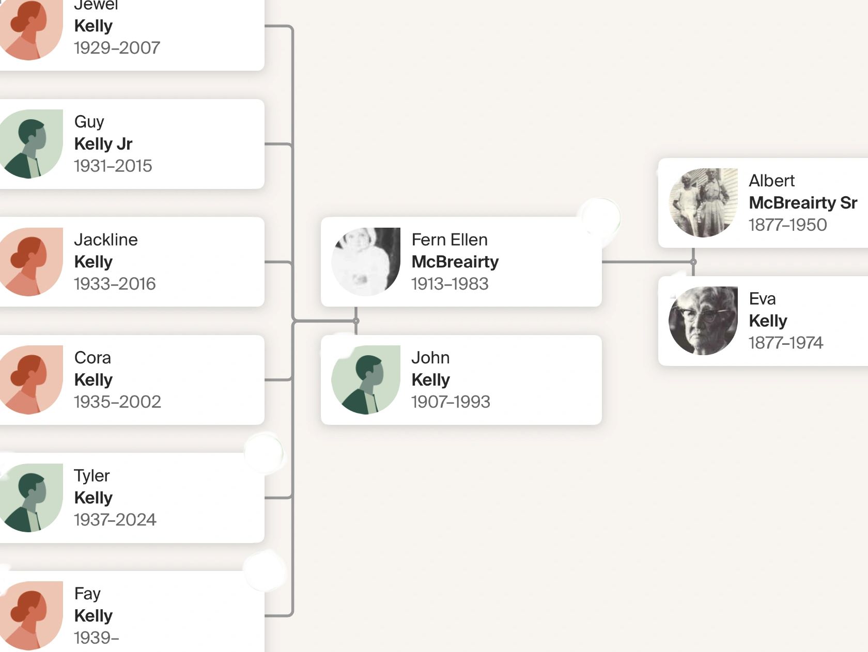The image size is (868, 652).
Task: Open Albert McBreairty Sr's photo thumbnail
Action: point(703,203)
